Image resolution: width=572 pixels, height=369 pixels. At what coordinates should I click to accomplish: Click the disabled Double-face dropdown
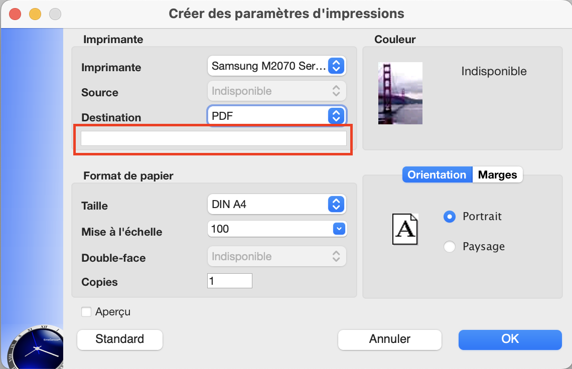[x=276, y=256]
